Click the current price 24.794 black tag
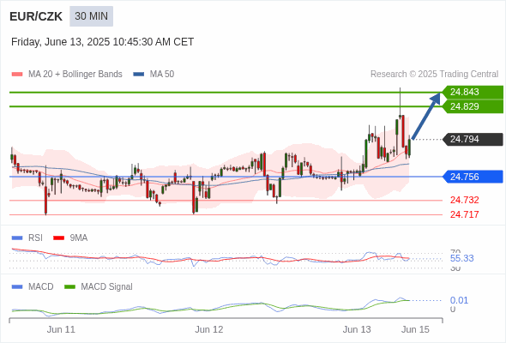 (x=473, y=140)
